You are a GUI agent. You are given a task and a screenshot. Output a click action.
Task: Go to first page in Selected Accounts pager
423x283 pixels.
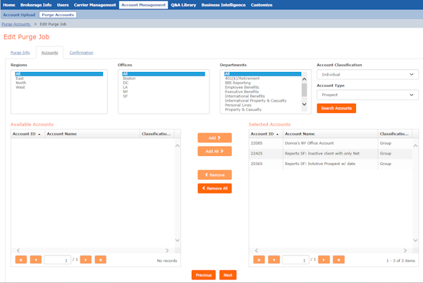tap(259, 260)
